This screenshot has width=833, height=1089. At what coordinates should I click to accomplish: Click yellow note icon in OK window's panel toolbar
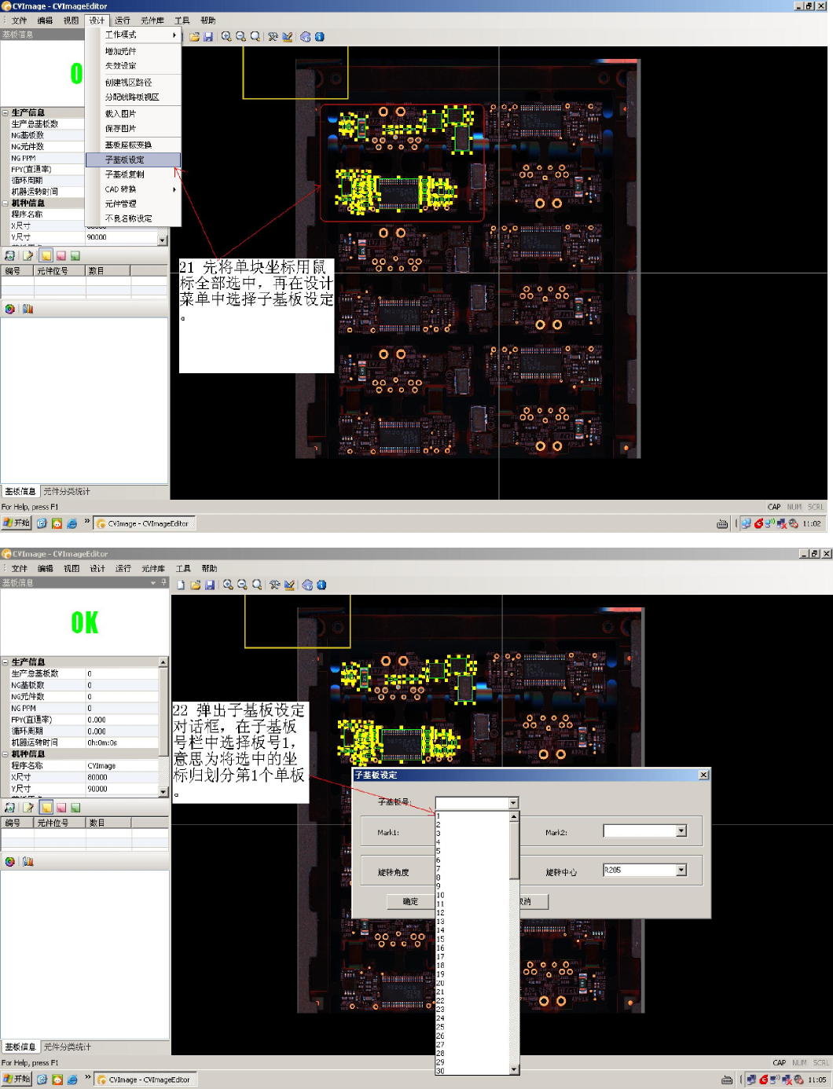tap(46, 807)
